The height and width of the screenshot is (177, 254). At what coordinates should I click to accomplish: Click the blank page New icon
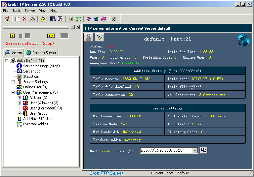pos(17,19)
